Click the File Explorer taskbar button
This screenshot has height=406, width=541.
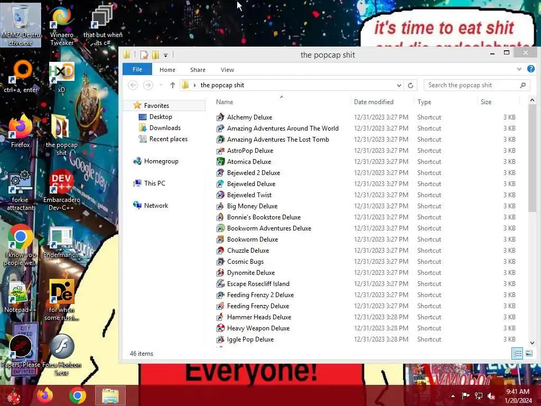[x=110, y=395]
